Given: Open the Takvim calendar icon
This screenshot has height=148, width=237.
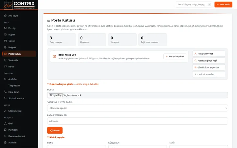Looking at the screenshot, I should (5, 41).
